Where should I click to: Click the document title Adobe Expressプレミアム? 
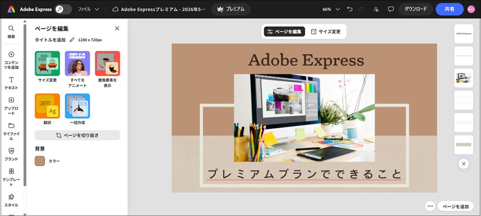[x=163, y=9]
